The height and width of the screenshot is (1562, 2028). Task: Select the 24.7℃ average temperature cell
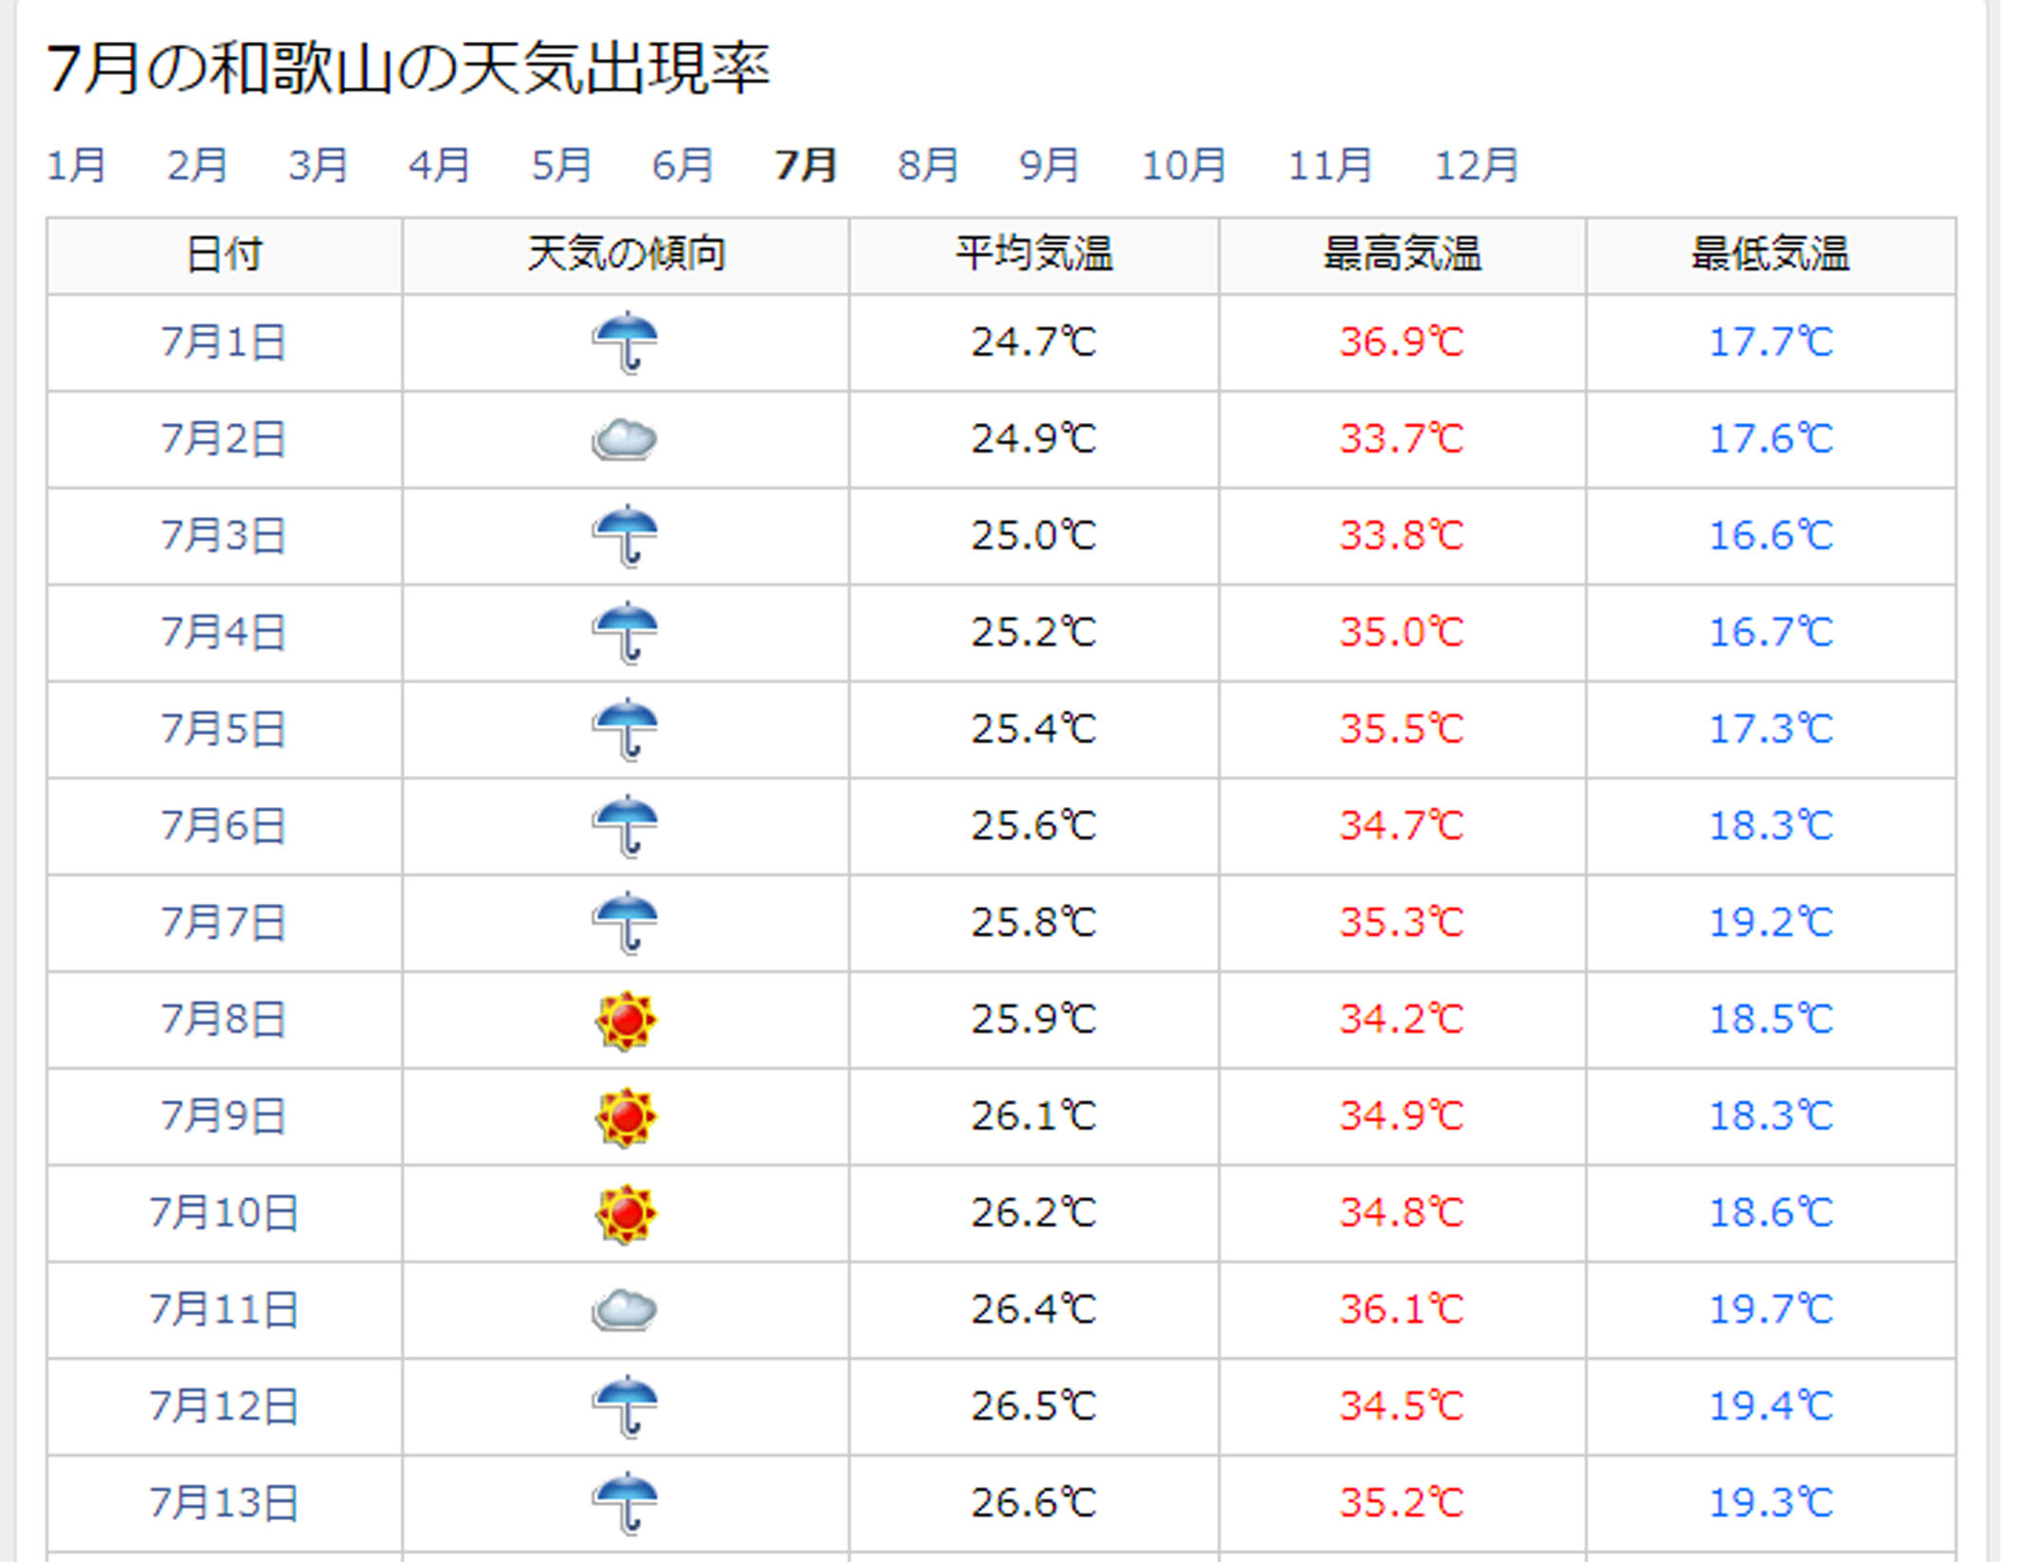[x=1033, y=342]
